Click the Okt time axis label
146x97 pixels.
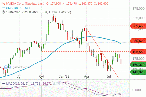(42, 77)
